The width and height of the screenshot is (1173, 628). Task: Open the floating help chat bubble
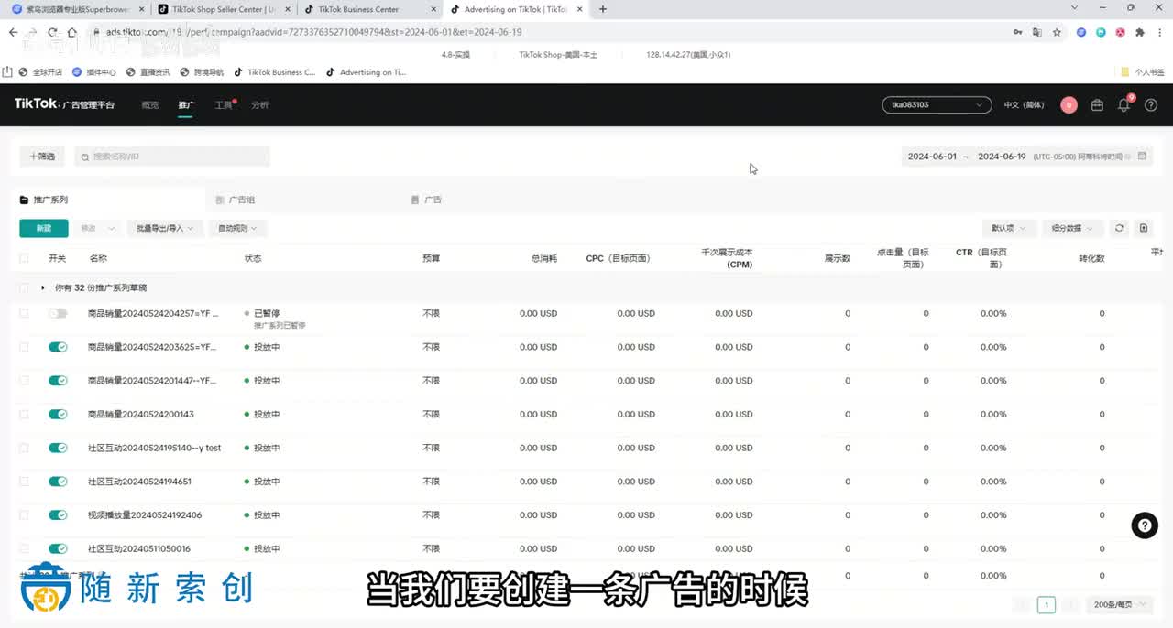tap(1144, 525)
